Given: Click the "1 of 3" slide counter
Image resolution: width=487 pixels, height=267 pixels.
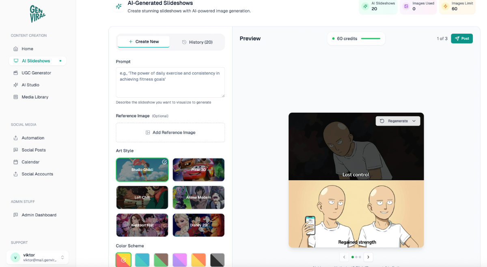Looking at the screenshot, I should pos(442,39).
